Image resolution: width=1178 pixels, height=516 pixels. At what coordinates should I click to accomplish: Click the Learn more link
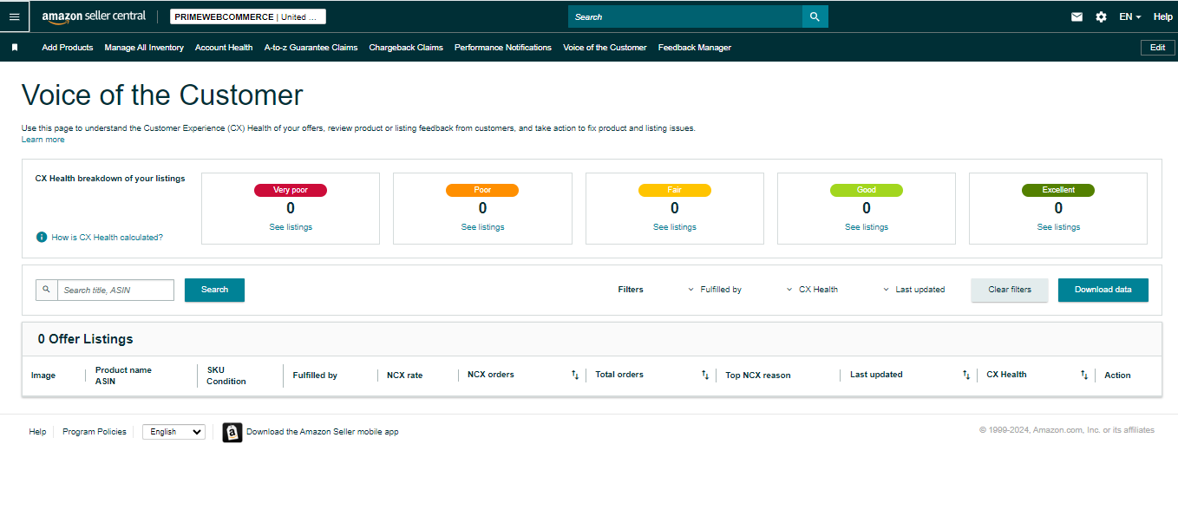(x=43, y=140)
